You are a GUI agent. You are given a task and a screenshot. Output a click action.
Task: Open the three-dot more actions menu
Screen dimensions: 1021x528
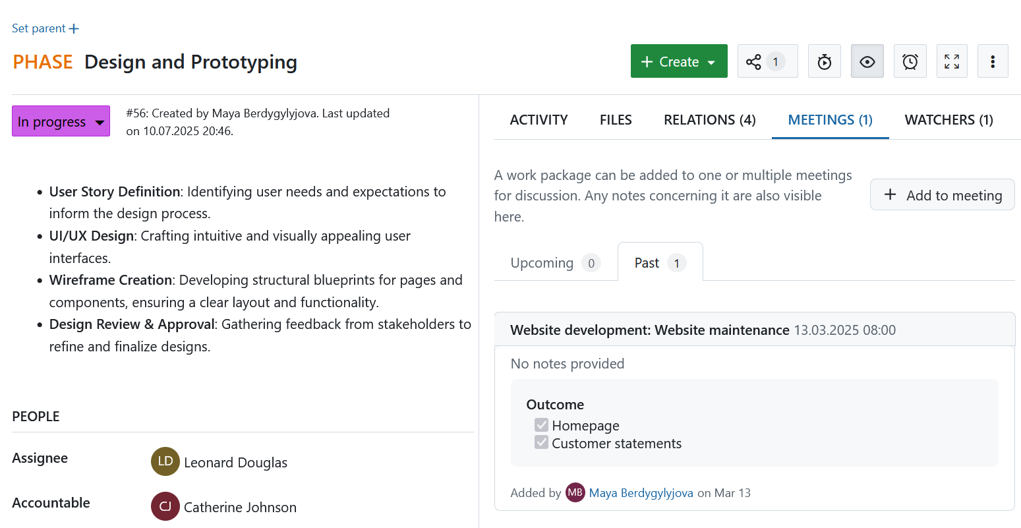(x=992, y=61)
